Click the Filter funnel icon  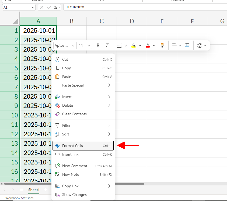coord(57,125)
